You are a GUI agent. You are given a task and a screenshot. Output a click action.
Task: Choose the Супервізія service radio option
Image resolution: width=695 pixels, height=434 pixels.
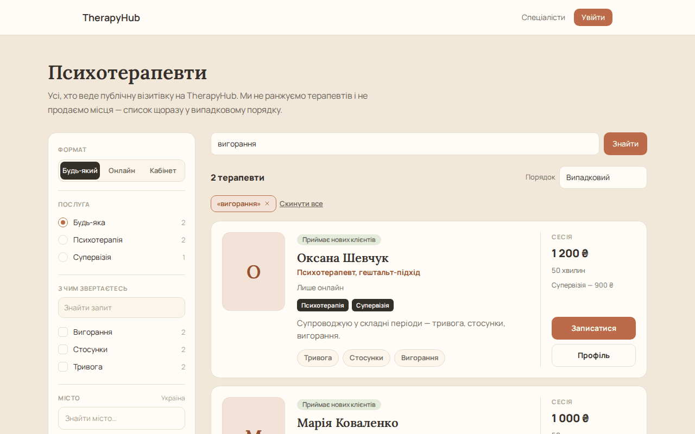tap(63, 257)
